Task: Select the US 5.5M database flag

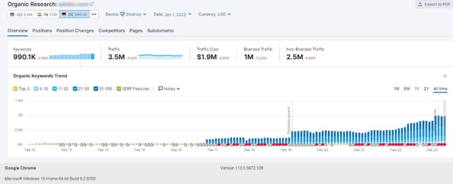Action: 21,15
